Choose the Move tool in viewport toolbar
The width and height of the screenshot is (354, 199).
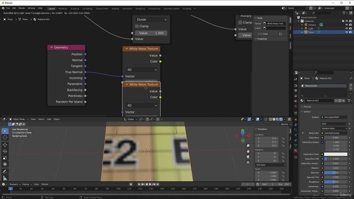[5, 145]
